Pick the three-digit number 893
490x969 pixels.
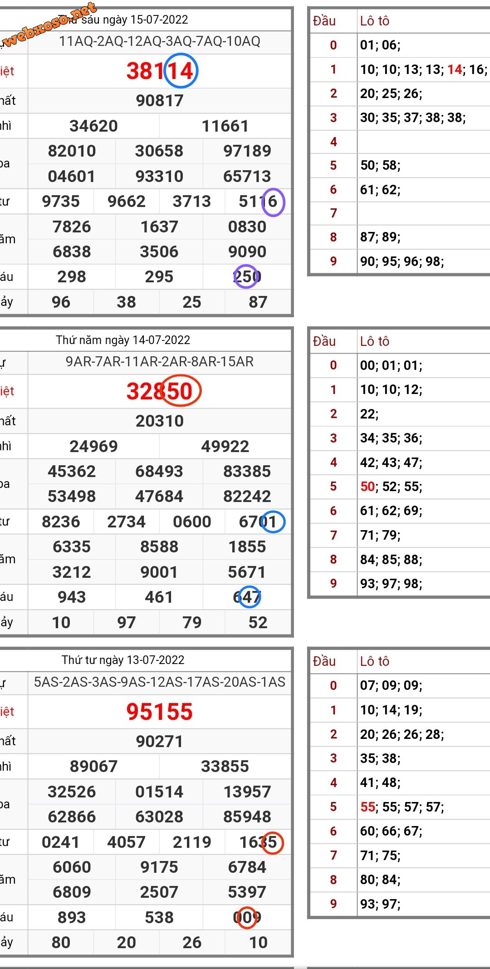72,918
